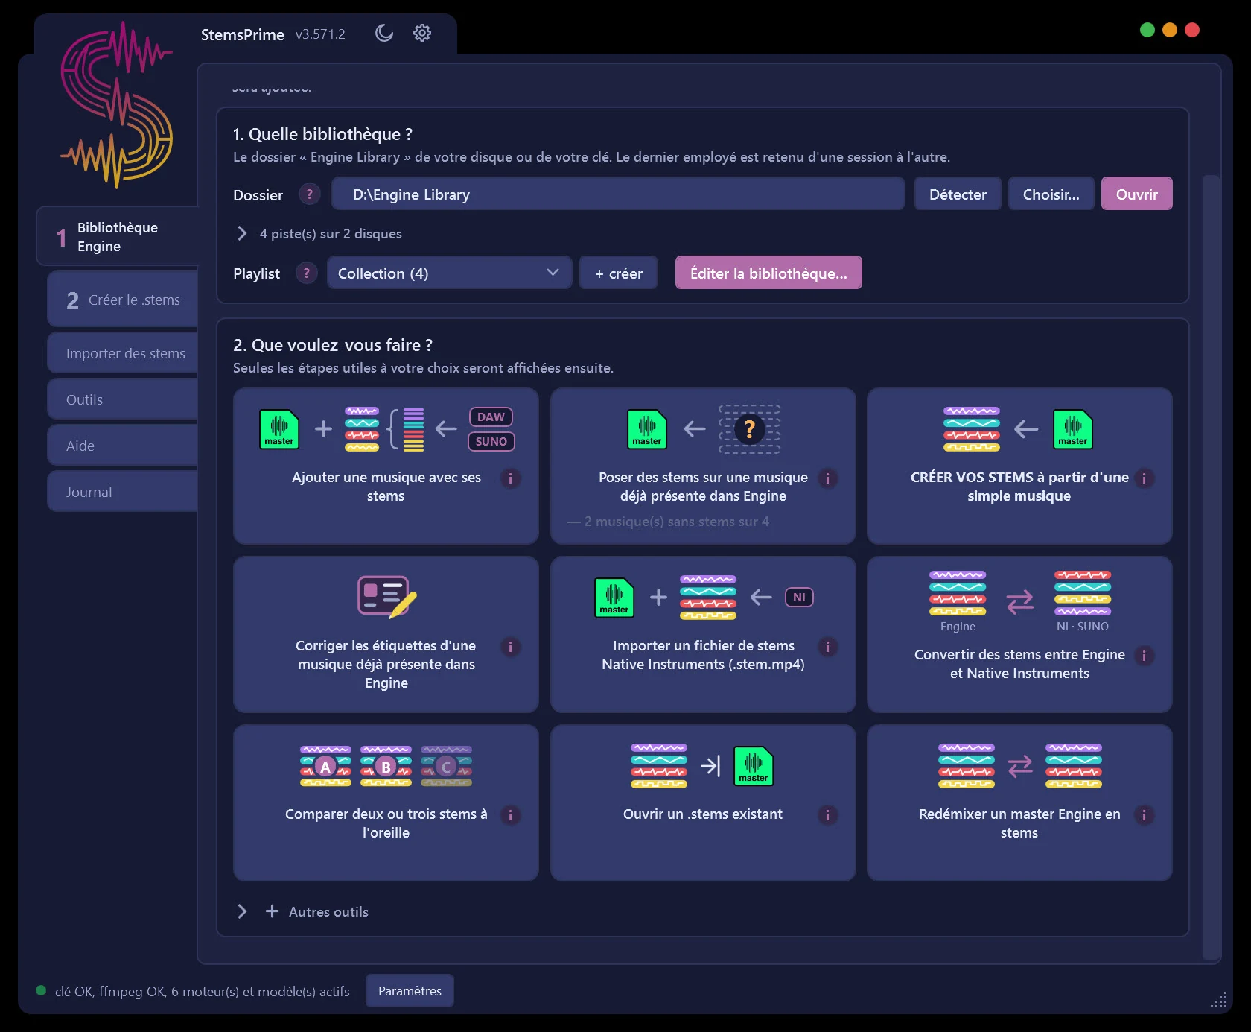Open info for Importer un fichier de stems
1251x1032 pixels.
827,647
